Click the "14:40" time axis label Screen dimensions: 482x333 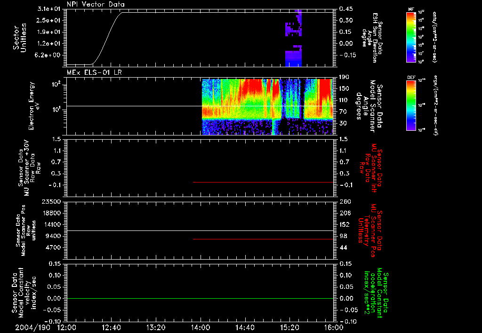245,327
